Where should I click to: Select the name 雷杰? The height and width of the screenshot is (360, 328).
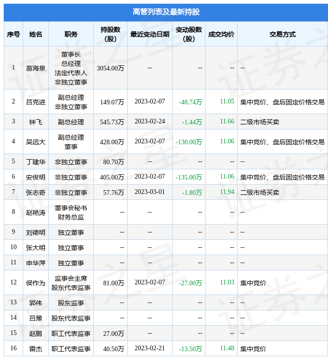click(36, 349)
